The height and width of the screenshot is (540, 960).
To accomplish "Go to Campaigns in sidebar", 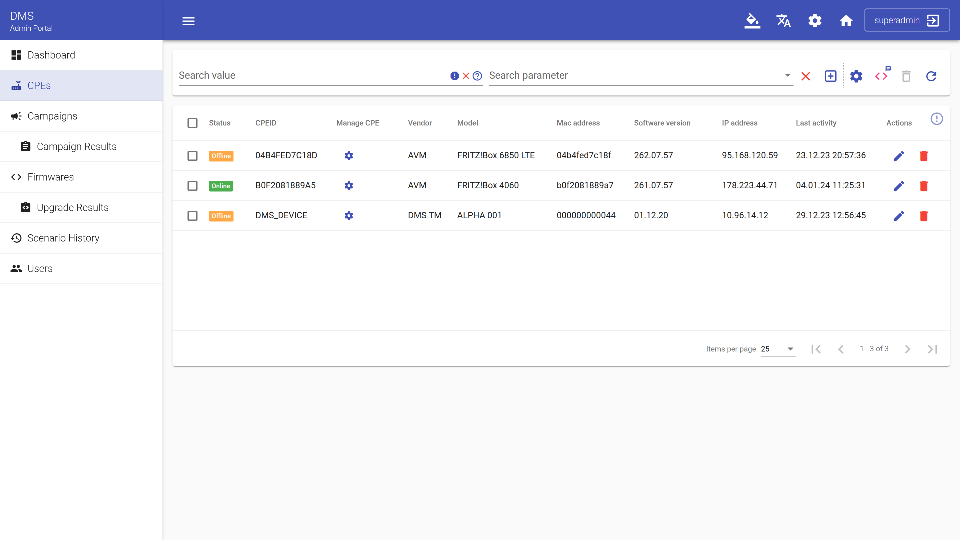I will click(x=52, y=116).
